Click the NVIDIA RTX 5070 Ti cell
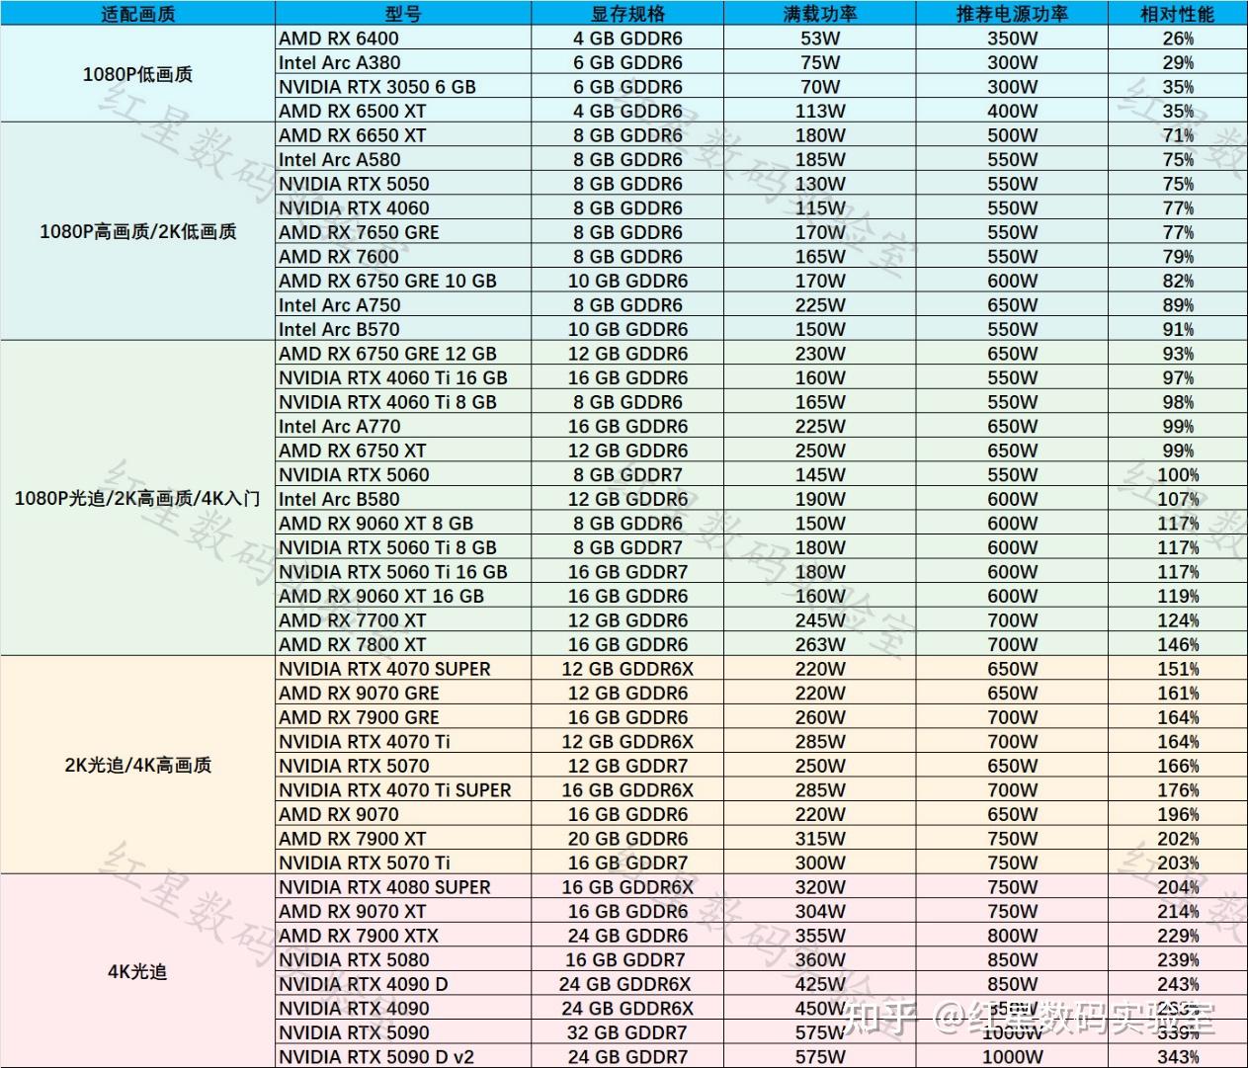Viewport: 1248px width, 1068px height. (x=403, y=863)
